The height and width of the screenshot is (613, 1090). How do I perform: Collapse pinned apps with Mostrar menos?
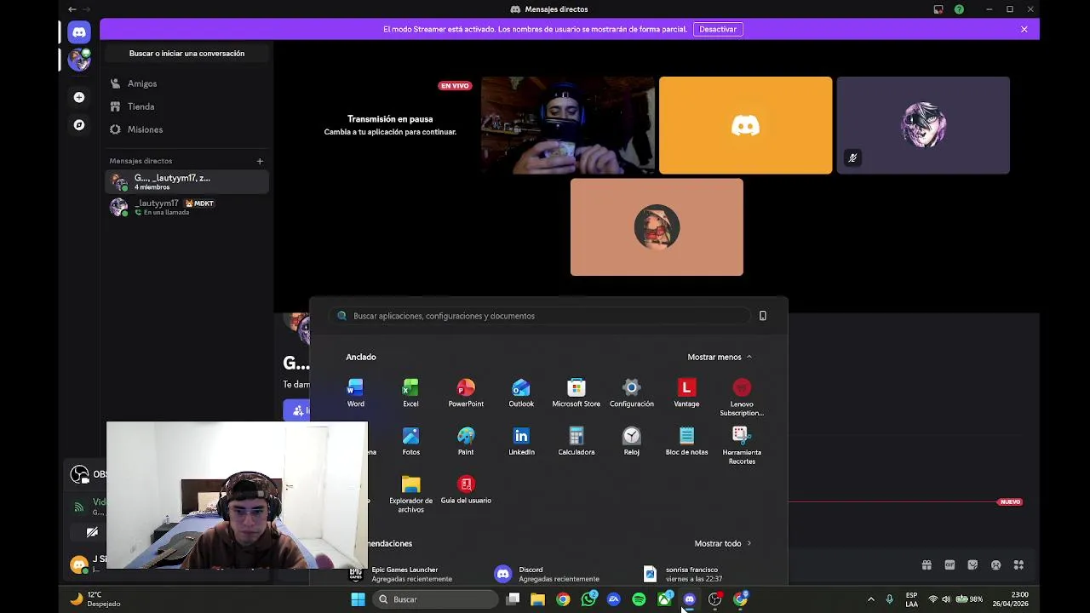pyautogui.click(x=720, y=357)
